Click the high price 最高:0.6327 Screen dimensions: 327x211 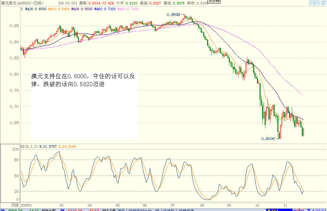point(150,3)
